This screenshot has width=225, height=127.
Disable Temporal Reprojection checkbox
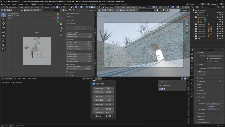(x=207, y=58)
